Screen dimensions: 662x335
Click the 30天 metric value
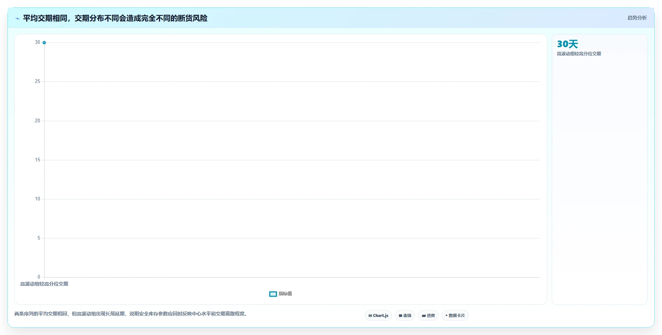point(567,44)
